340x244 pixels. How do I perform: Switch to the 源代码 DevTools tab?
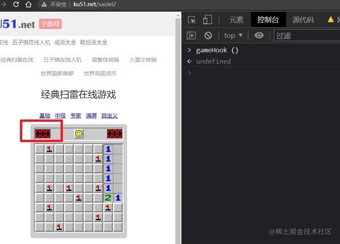click(x=303, y=20)
